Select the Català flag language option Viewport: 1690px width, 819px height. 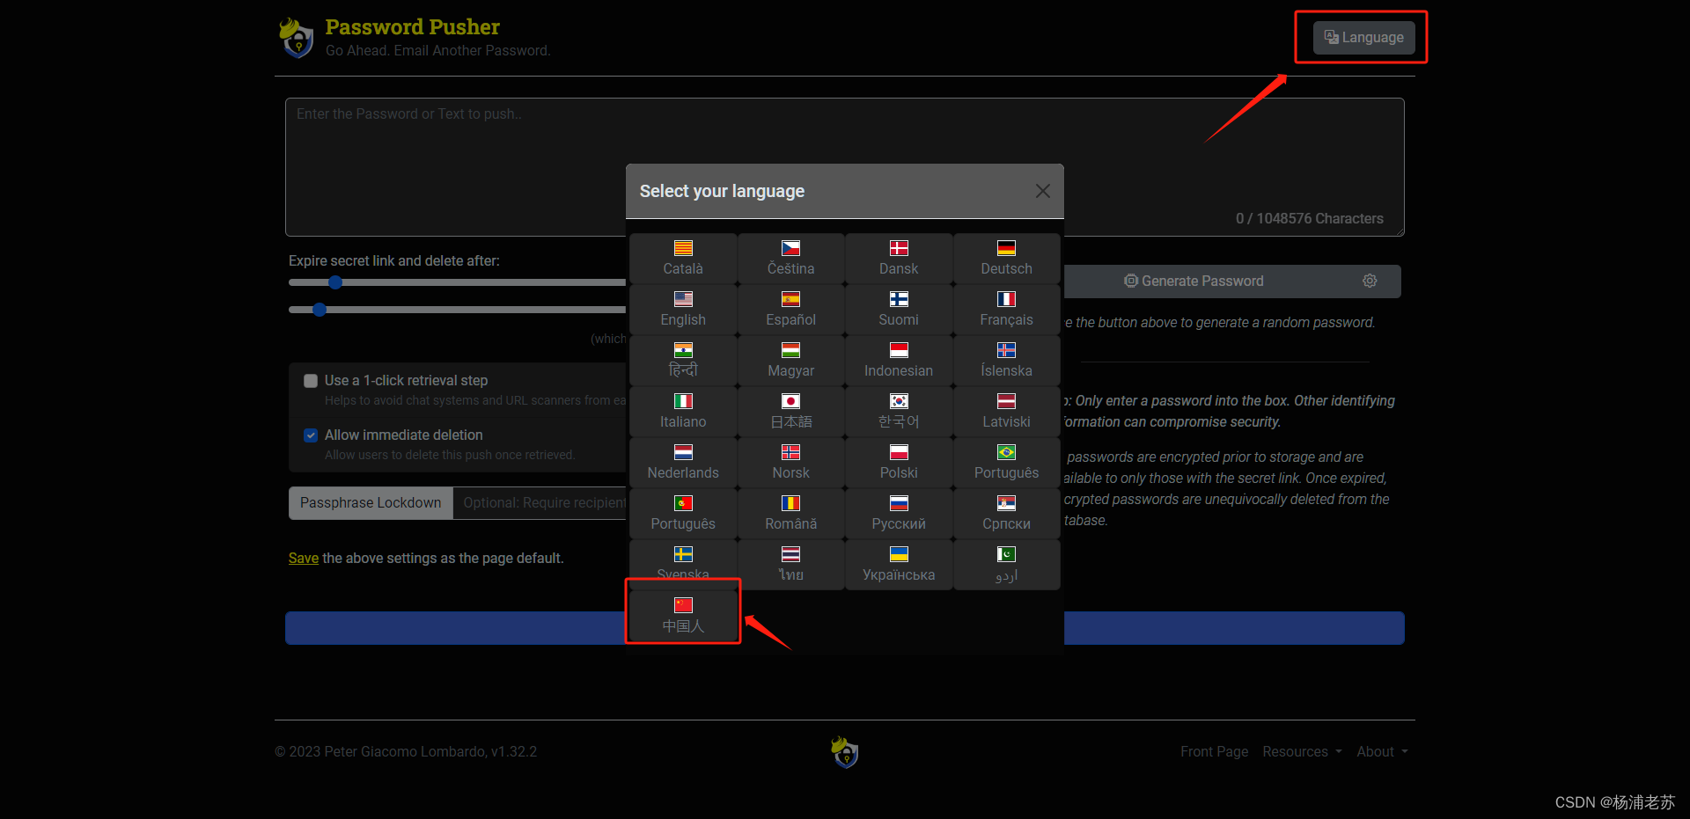pos(683,259)
